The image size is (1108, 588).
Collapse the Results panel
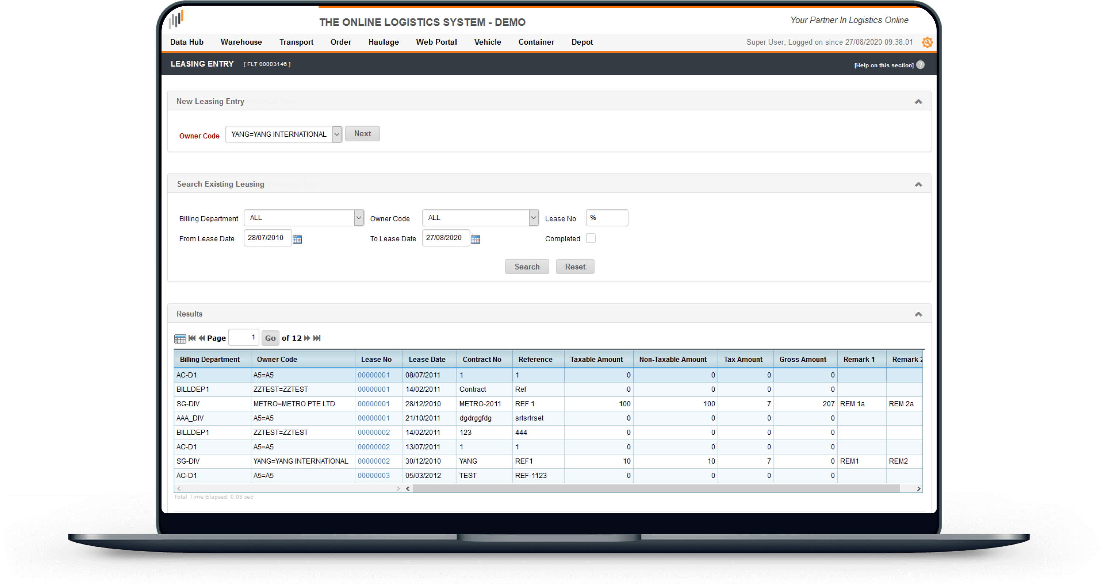[918, 315]
